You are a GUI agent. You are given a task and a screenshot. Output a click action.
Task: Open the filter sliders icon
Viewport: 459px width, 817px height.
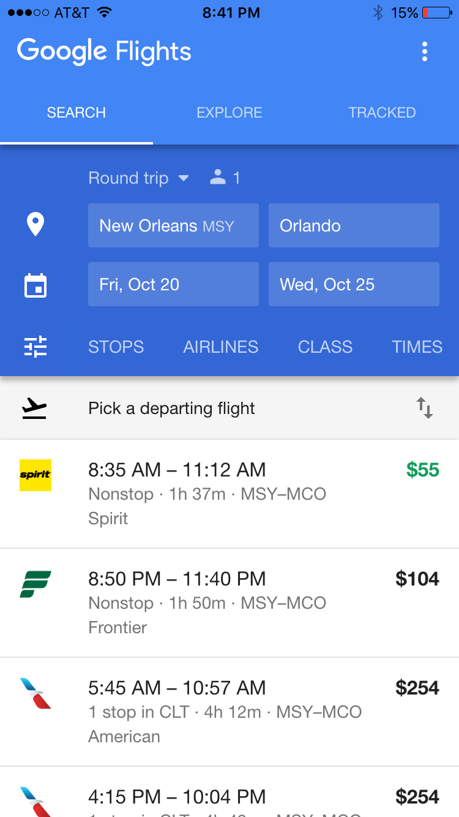coord(35,347)
